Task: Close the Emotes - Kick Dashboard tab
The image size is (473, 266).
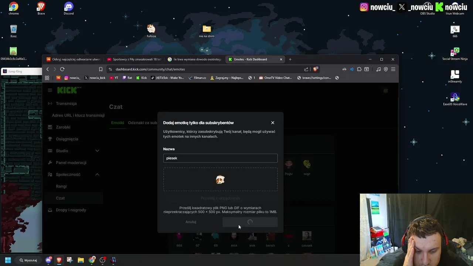Action: (281, 59)
